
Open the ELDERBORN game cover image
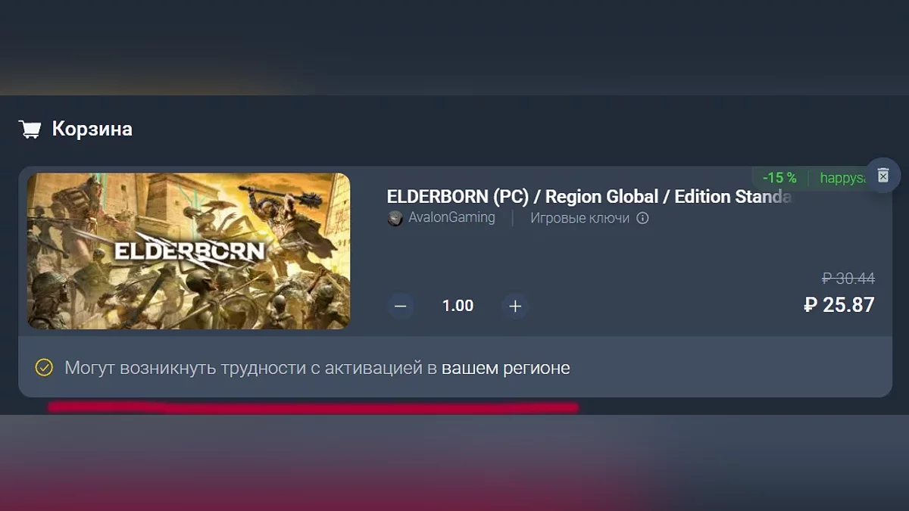189,251
